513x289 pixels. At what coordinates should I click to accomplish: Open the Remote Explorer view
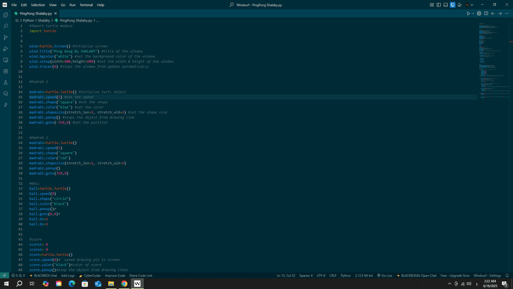(6, 60)
